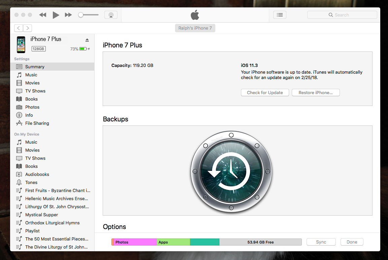Viewport: 388px width, 260px height.
Task: Go back with the left chevron
Action: 19,28
